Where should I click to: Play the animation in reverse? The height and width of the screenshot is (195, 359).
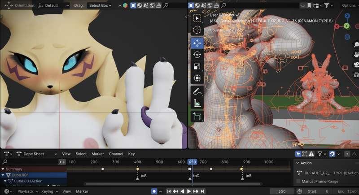pyautogui.click(x=182, y=191)
